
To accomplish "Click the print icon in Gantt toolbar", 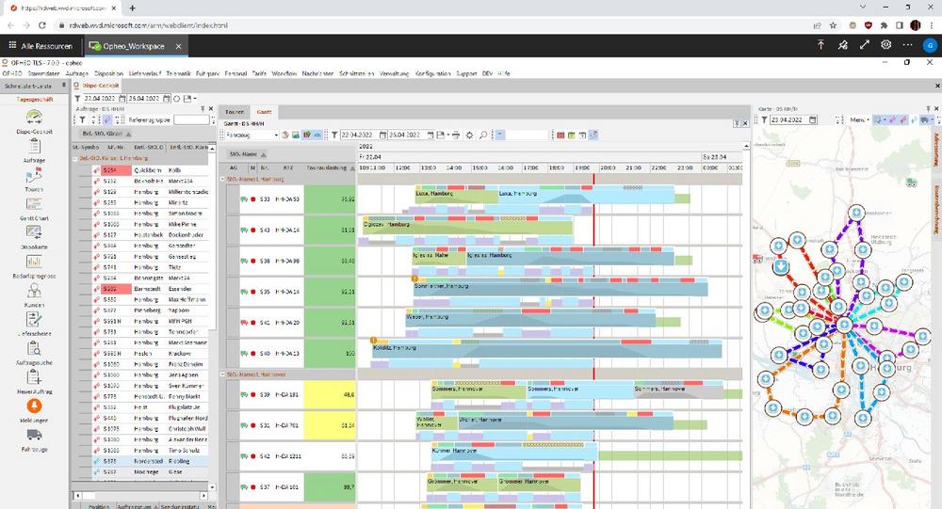I will tap(455, 135).
